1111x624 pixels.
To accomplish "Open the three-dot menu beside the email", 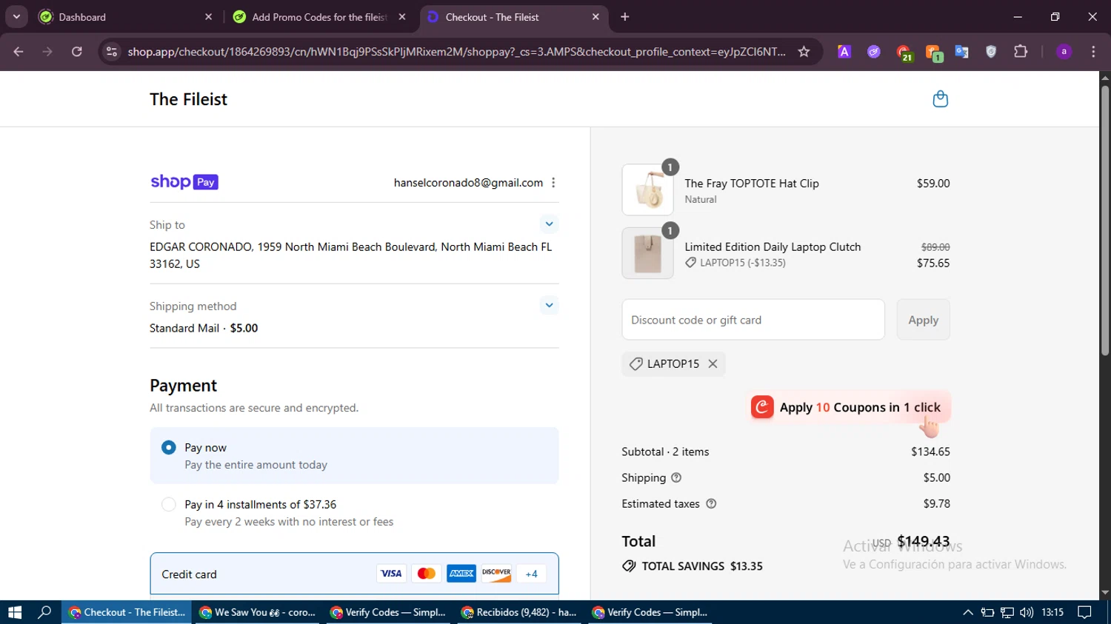I will tap(553, 183).
